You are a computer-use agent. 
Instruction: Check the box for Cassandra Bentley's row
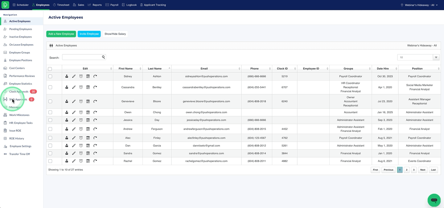(50, 87)
